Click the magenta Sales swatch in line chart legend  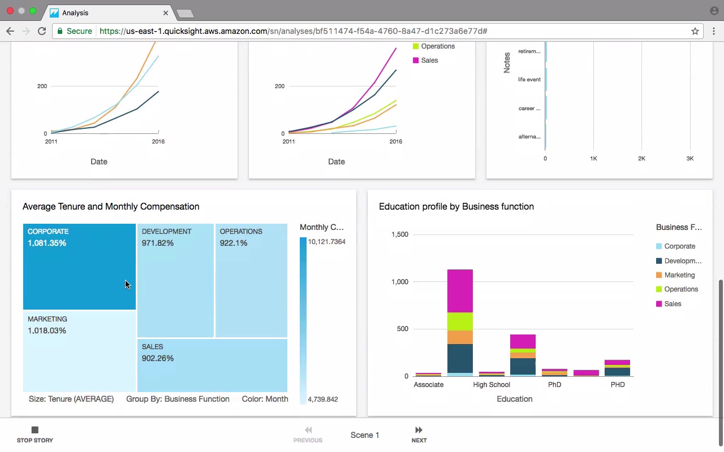[x=416, y=60]
